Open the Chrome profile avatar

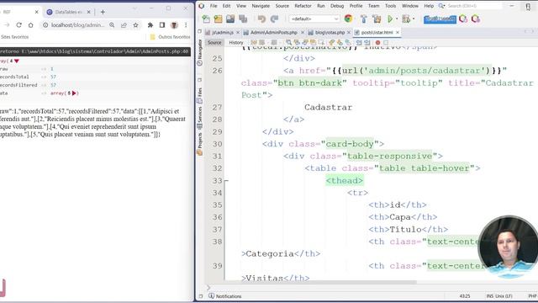pyautogui.click(x=174, y=25)
